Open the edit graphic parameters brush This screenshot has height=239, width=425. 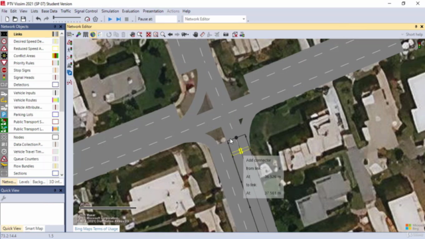(x=78, y=35)
